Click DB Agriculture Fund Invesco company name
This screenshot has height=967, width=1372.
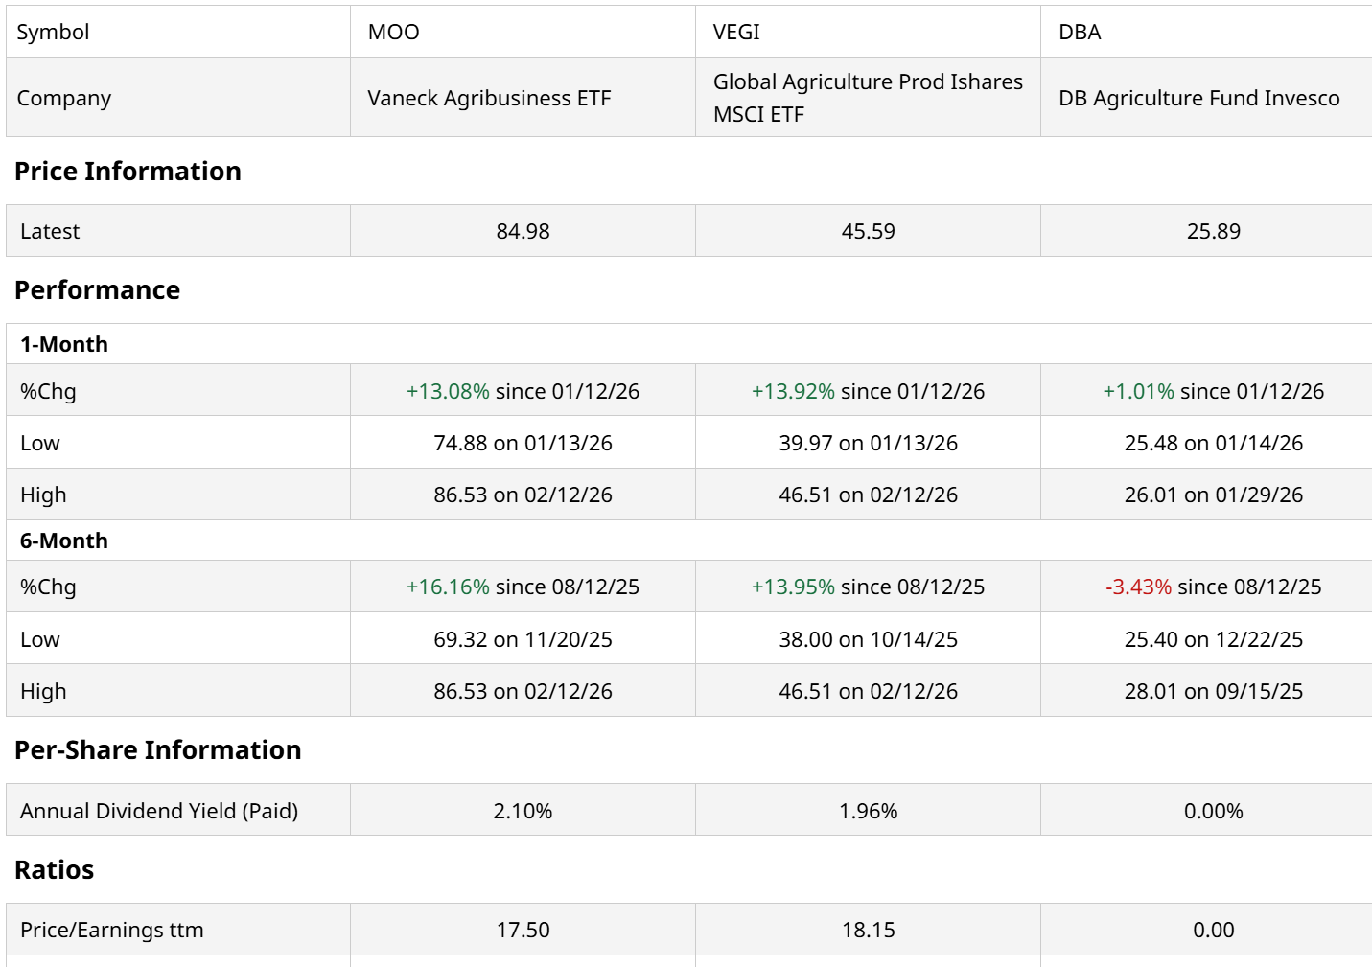[1198, 99]
